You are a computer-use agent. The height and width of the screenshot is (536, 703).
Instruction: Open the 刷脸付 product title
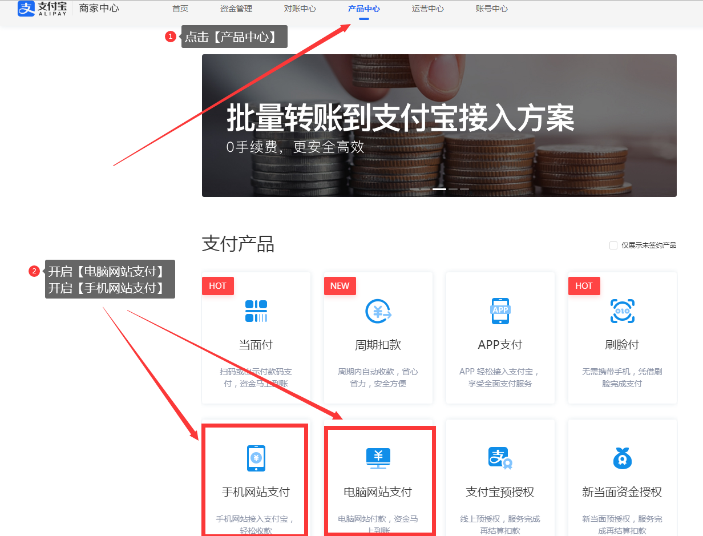(x=622, y=345)
